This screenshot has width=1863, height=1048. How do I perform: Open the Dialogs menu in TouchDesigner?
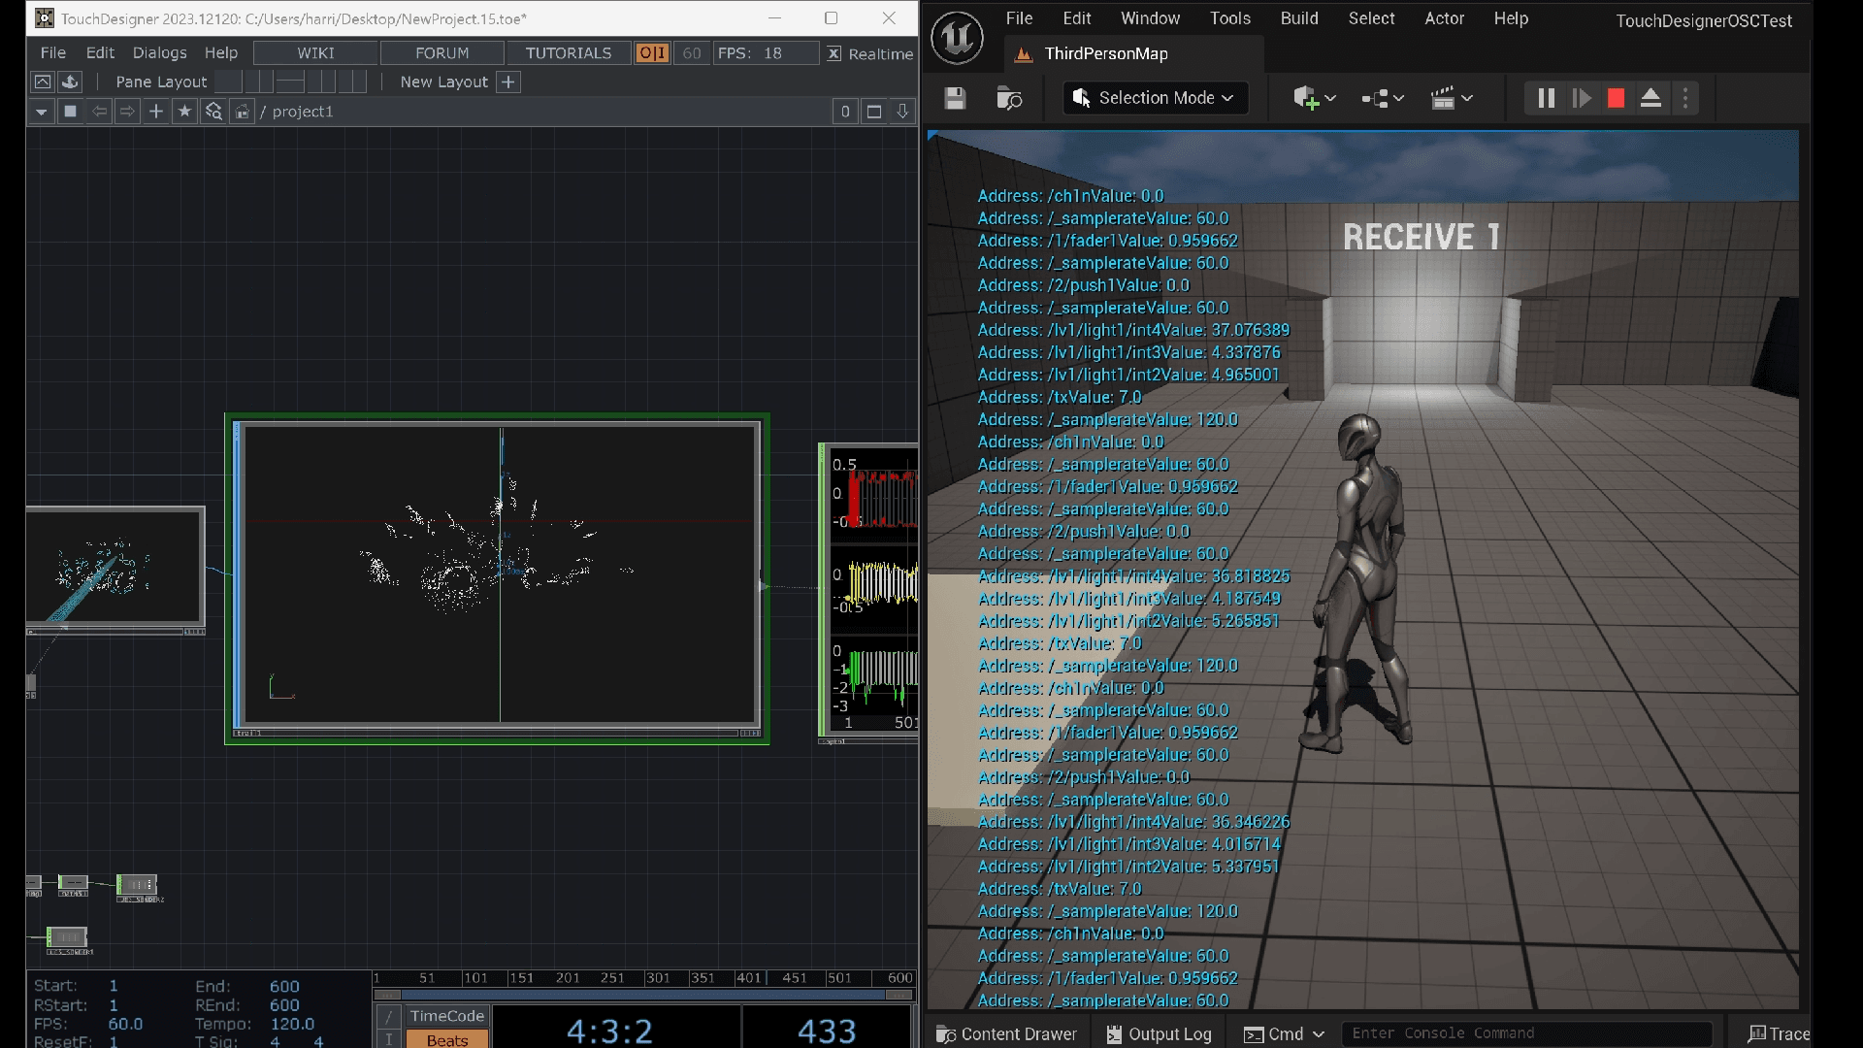[x=159, y=53]
